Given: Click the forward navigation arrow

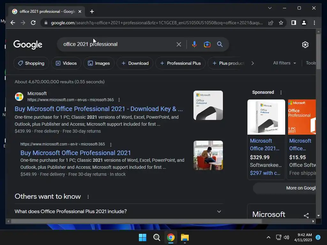Looking at the screenshot, I should pos(23,23).
